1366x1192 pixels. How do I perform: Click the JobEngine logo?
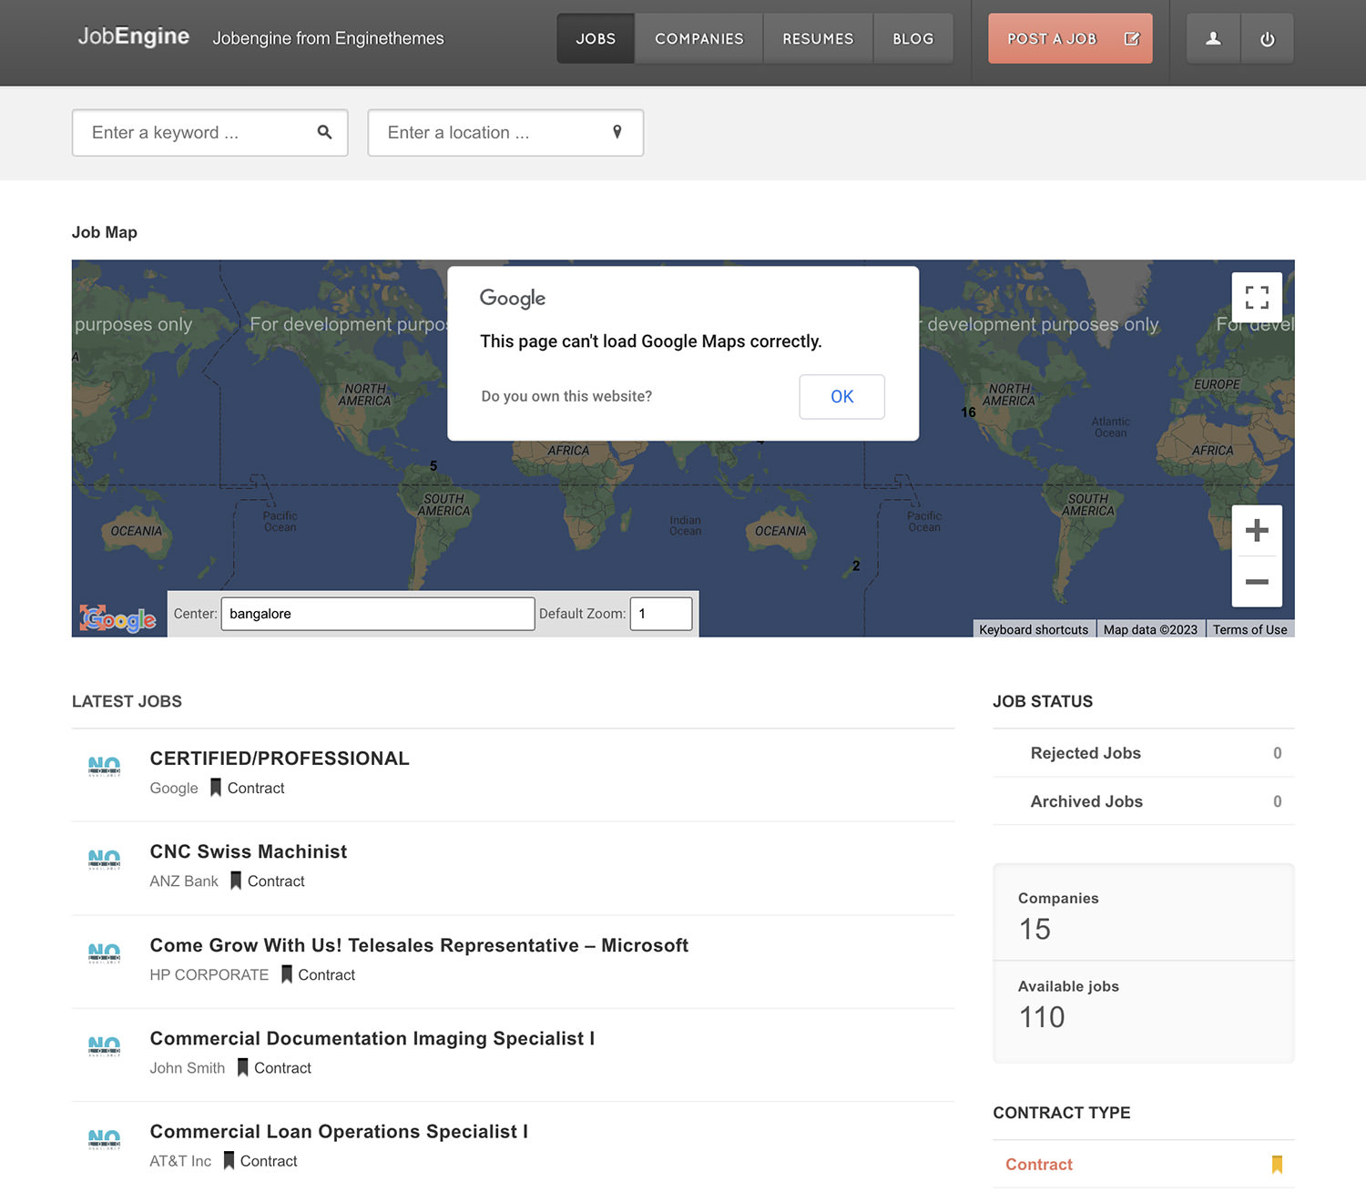coord(134,36)
